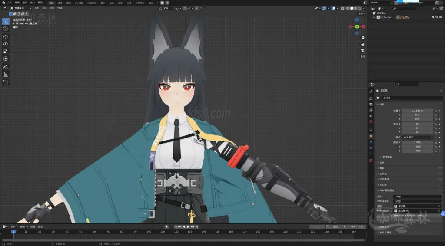This screenshot has height=246, width=445.
Task: Open the Output properties tab
Action: click(371, 104)
